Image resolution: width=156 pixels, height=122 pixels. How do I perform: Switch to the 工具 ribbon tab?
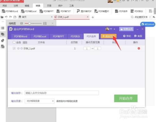tap(71, 6)
